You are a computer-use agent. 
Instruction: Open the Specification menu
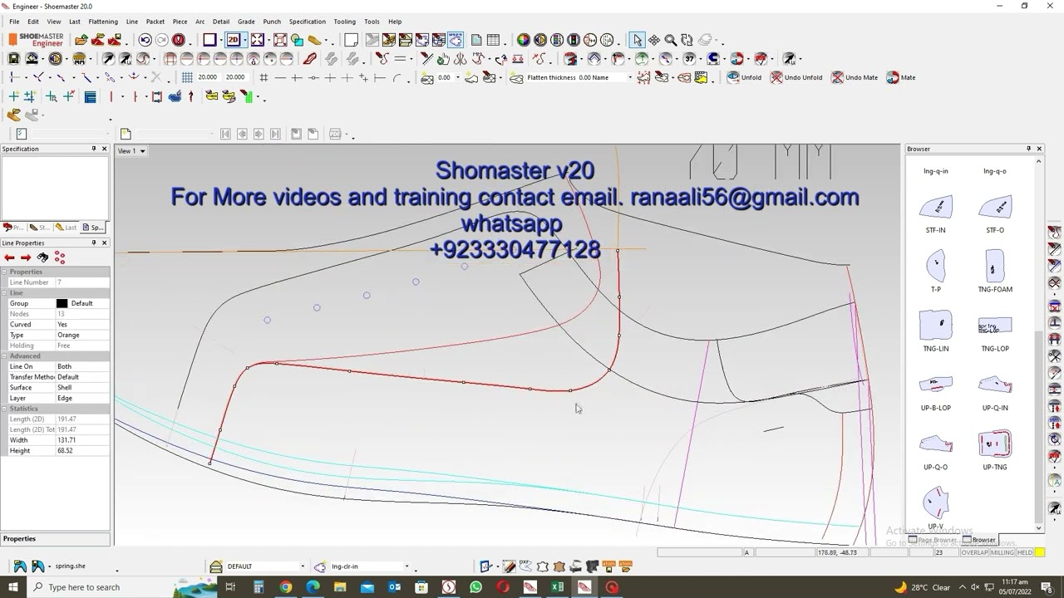click(x=308, y=22)
